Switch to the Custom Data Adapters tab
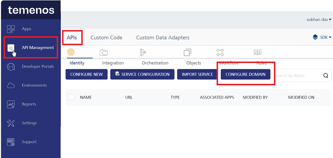Image resolution: width=333 pixels, height=158 pixels. tap(163, 38)
